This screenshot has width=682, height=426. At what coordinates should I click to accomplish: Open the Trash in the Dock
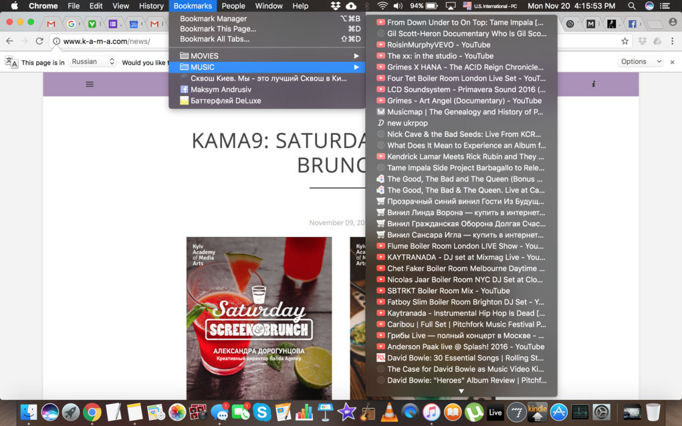[653, 412]
